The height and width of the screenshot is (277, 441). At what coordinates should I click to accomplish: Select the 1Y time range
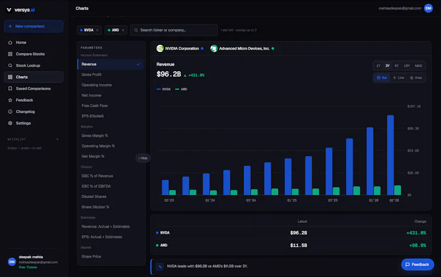click(x=379, y=66)
